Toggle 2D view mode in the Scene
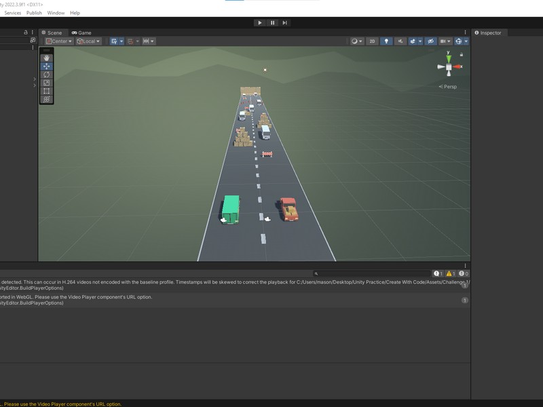543x407 pixels. pos(372,41)
